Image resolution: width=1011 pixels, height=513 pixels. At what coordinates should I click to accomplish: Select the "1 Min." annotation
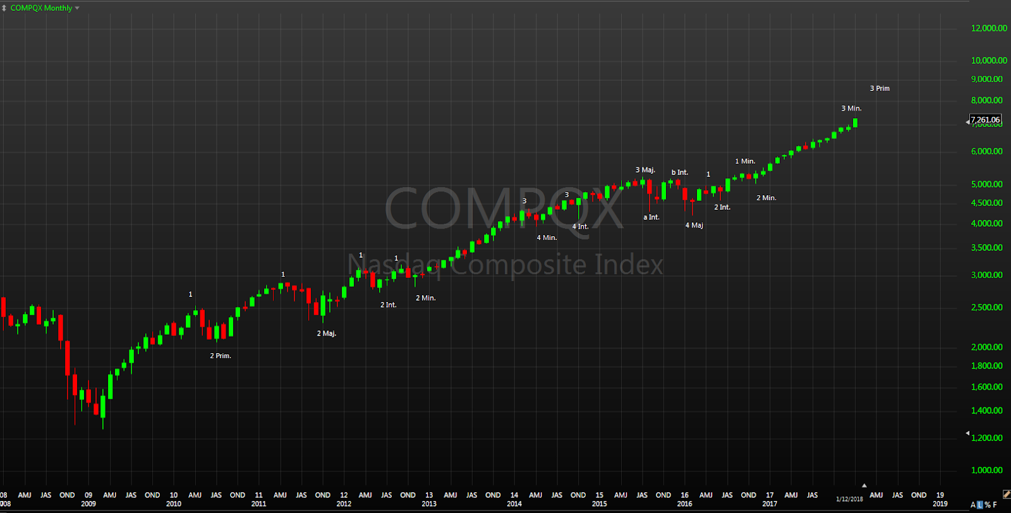click(745, 162)
